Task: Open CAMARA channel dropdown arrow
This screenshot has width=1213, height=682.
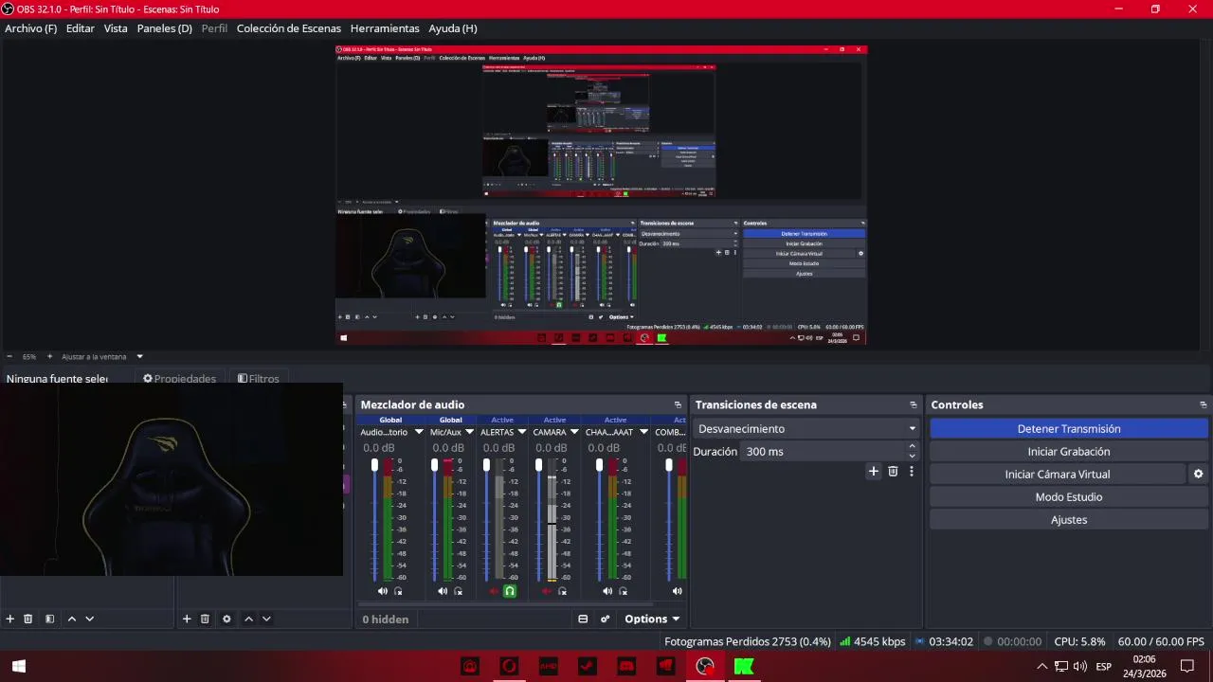Action: pos(574,432)
